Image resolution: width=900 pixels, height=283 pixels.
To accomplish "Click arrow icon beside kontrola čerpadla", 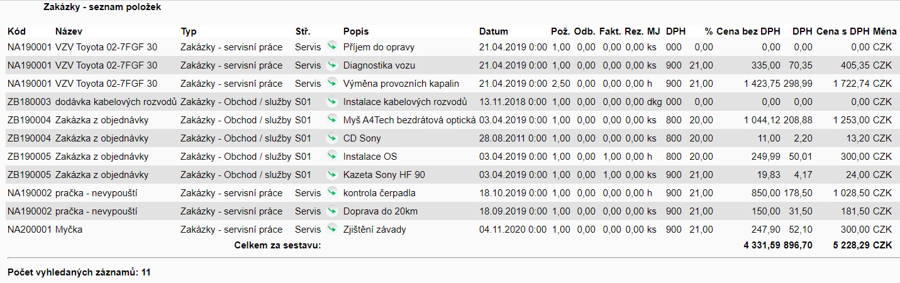I will [x=332, y=192].
